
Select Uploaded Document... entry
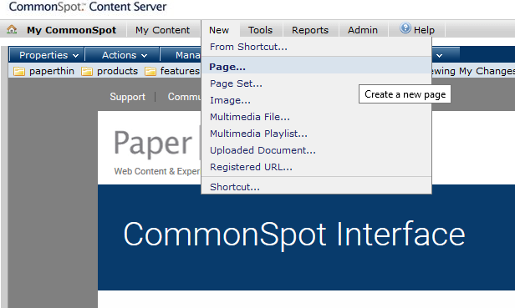(x=316, y=150)
